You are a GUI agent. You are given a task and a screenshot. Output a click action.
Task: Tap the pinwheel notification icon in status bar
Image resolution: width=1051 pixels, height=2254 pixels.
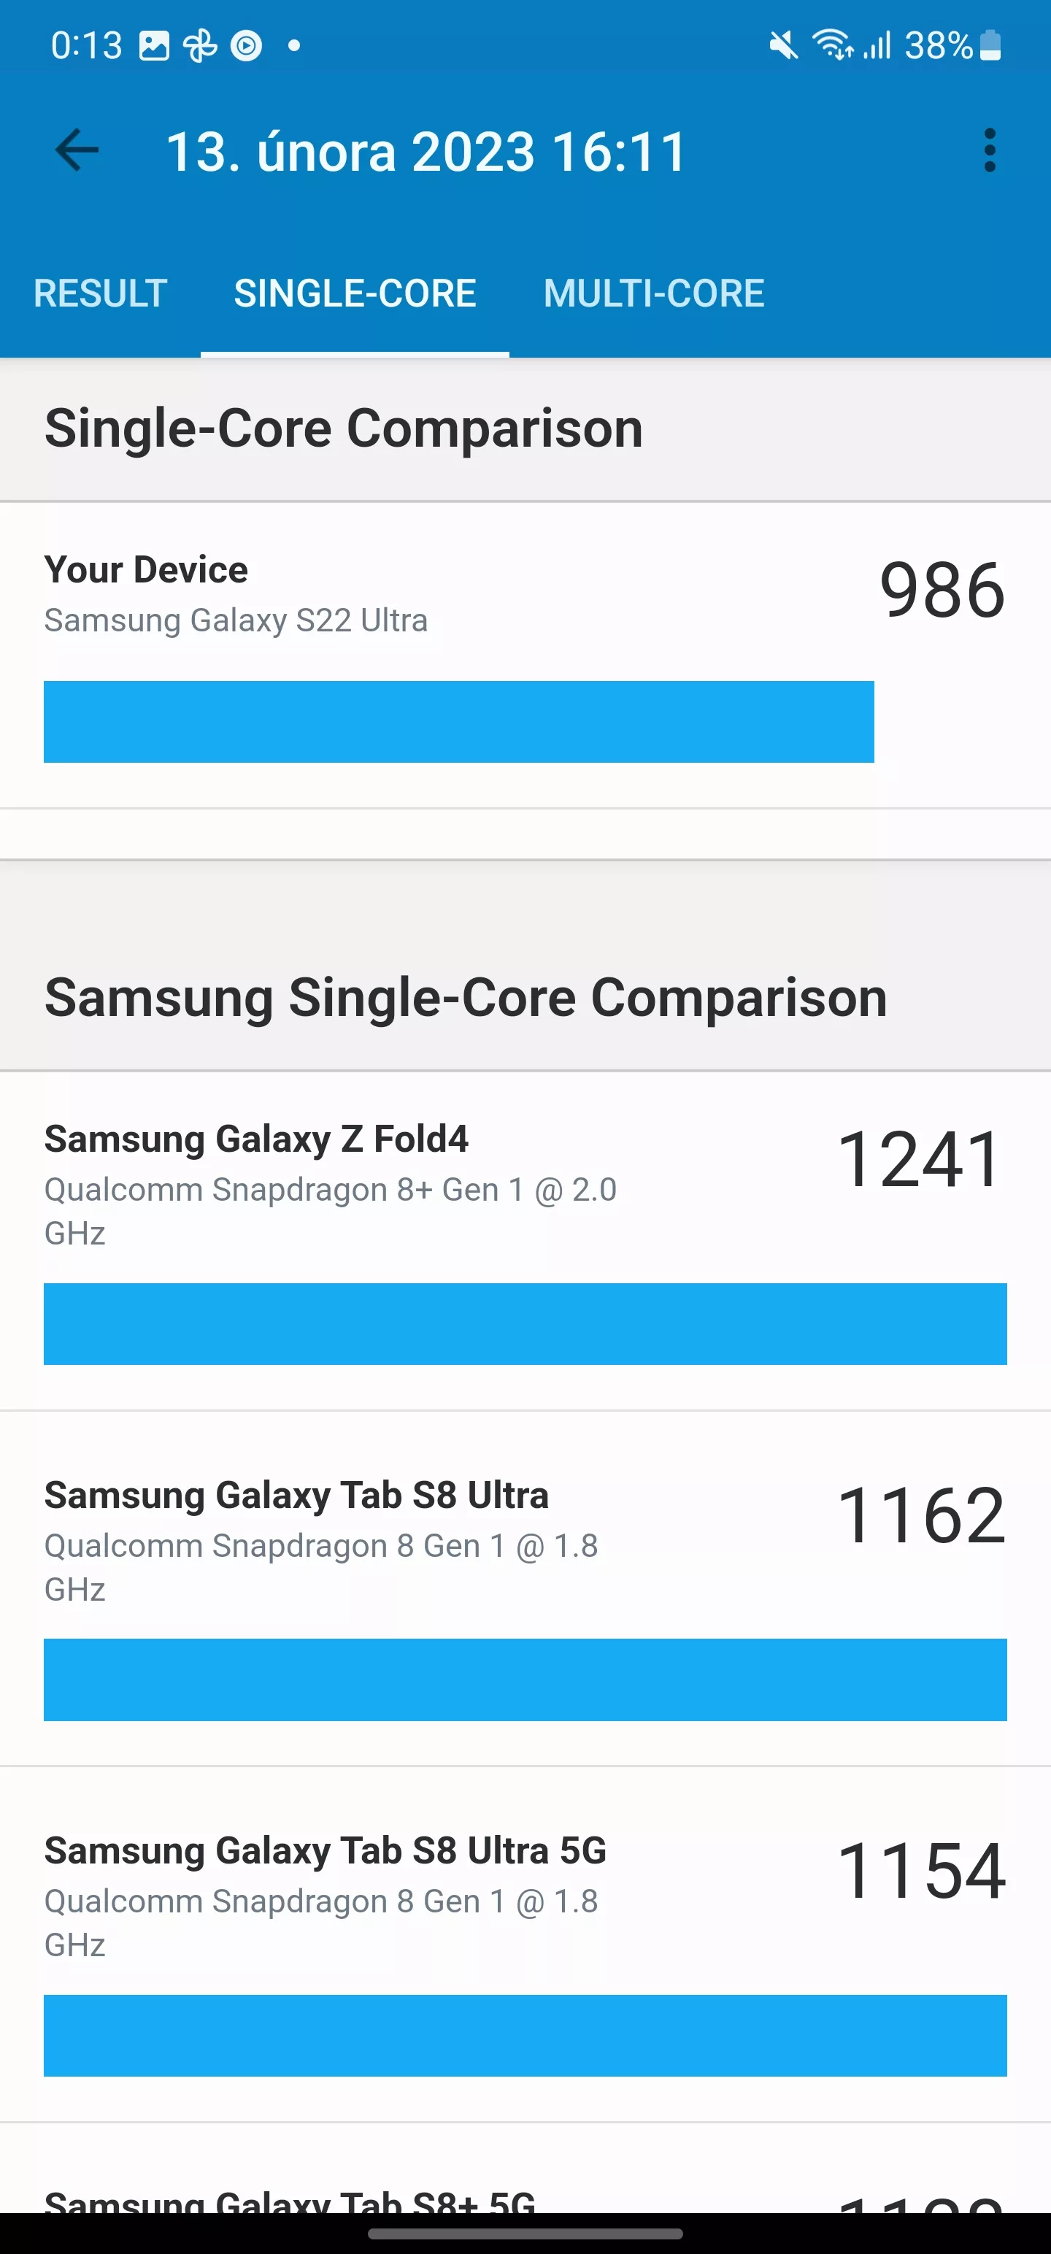pyautogui.click(x=201, y=45)
